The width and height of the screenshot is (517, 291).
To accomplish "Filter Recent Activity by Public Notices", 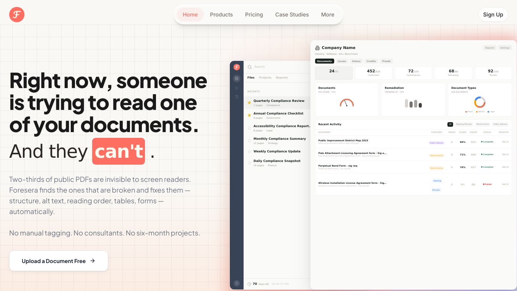I will tap(500, 124).
